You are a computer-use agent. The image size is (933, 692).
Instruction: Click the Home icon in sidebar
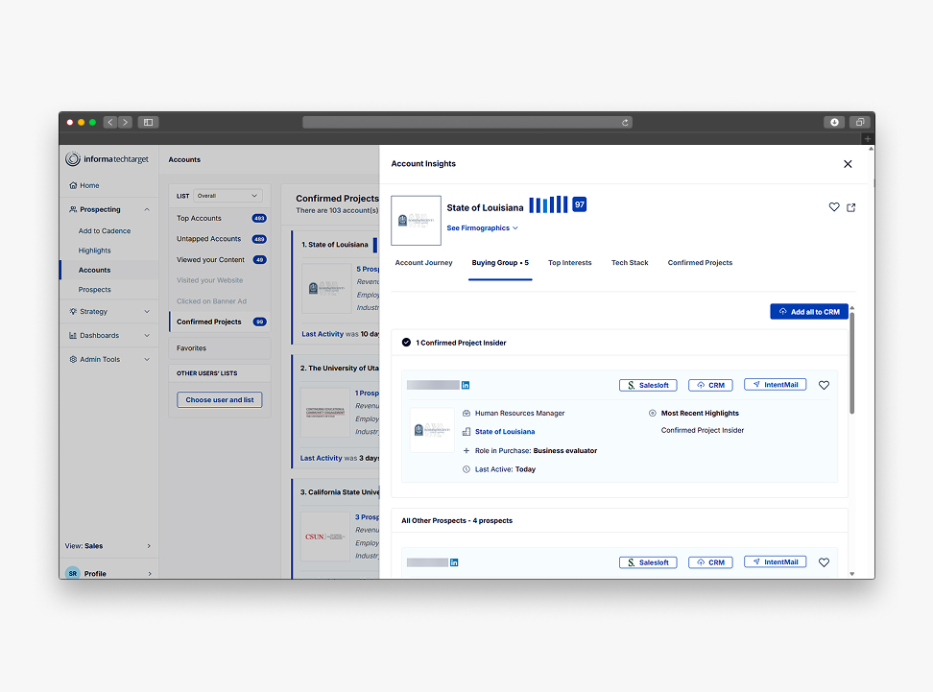click(73, 185)
